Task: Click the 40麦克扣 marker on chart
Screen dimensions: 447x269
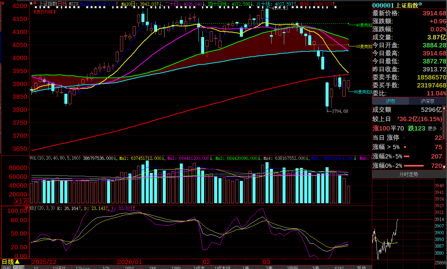Action: pos(364,25)
